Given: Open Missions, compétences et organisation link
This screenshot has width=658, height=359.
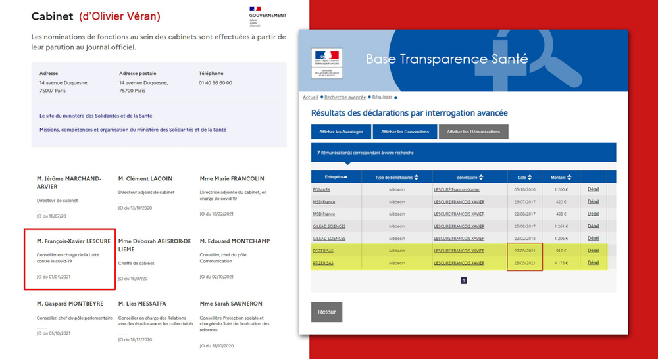Looking at the screenshot, I should point(133,130).
